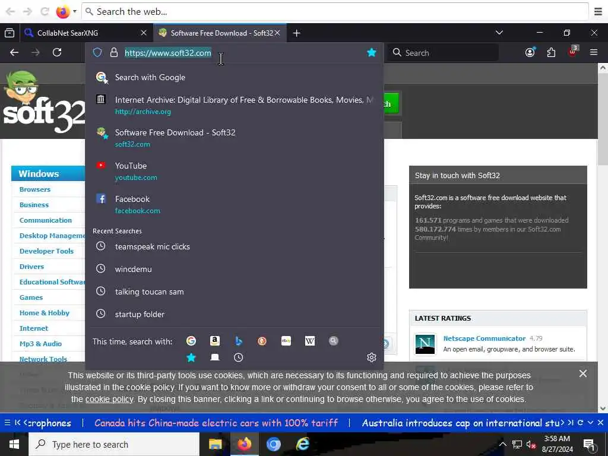Image resolution: width=608 pixels, height=456 pixels.
Task: Search this time with DuckDuckGo icon
Action: (x=262, y=341)
